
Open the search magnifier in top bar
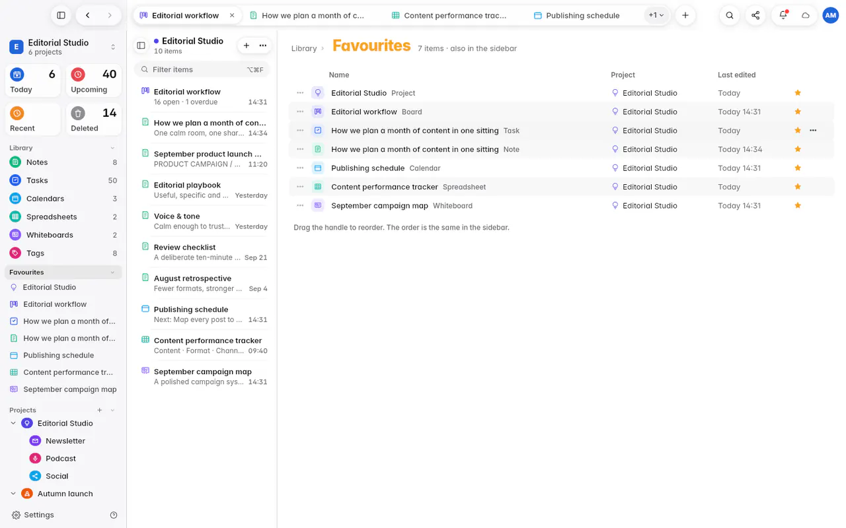click(730, 15)
